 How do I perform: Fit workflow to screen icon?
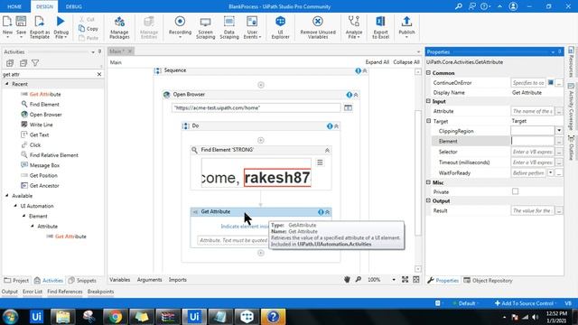click(406, 280)
